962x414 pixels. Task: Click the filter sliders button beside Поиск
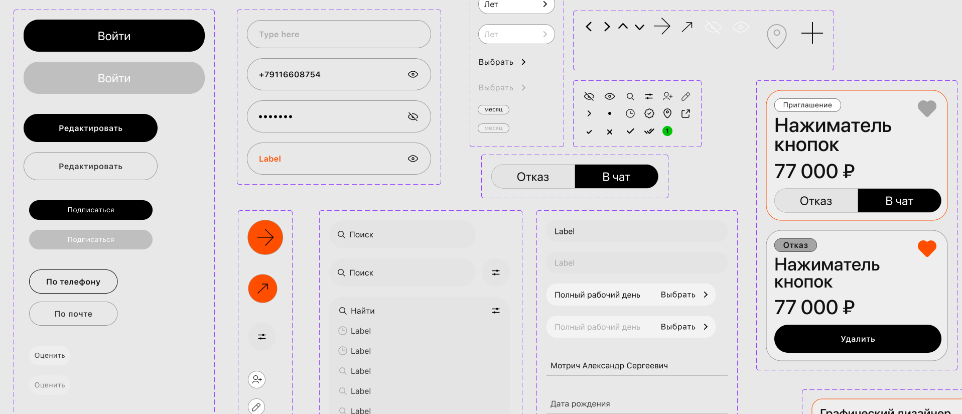(496, 272)
